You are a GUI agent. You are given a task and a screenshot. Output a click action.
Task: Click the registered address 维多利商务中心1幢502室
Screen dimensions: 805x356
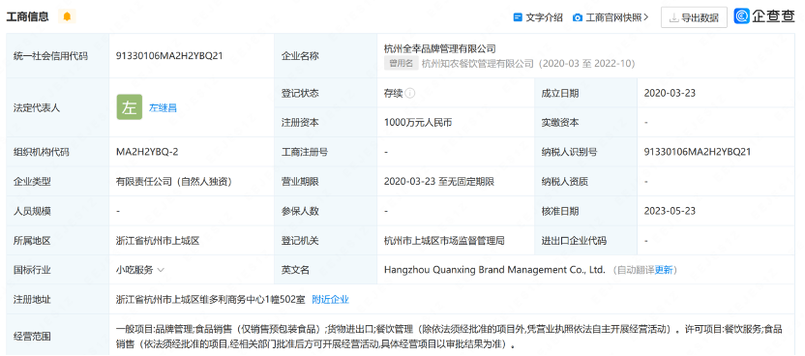click(x=212, y=300)
